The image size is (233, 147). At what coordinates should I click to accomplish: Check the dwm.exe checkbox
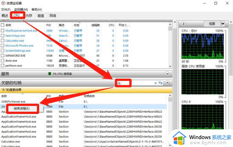(2, 60)
